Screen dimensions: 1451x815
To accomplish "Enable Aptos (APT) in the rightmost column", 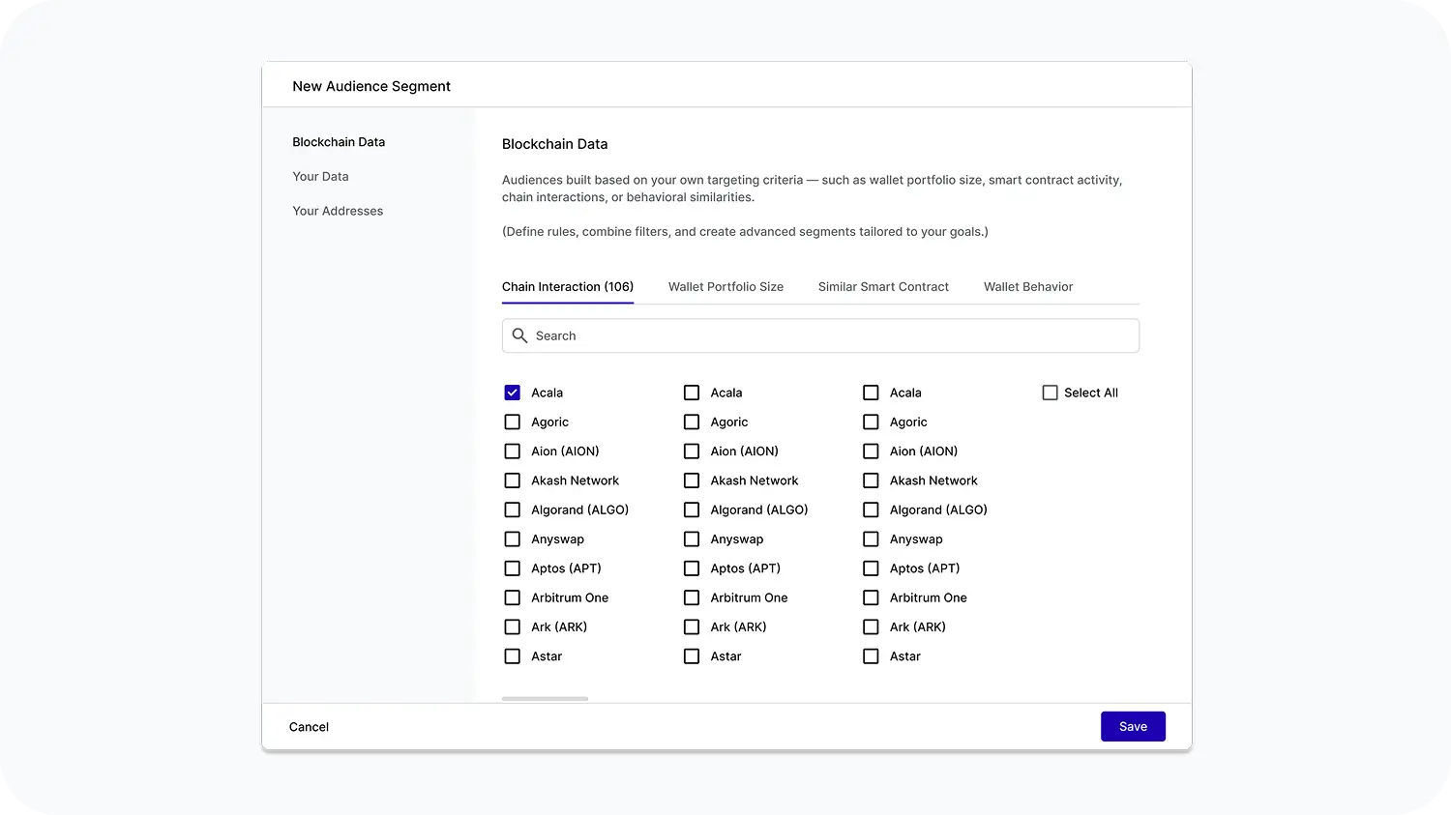I will click(x=871, y=568).
